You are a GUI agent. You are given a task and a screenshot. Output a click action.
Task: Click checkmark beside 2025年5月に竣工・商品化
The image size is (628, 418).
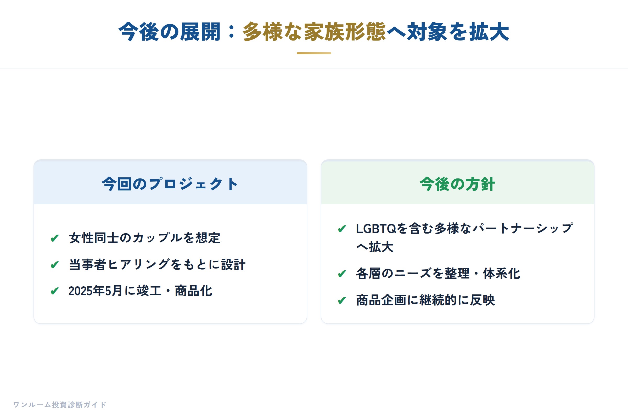click(x=55, y=291)
